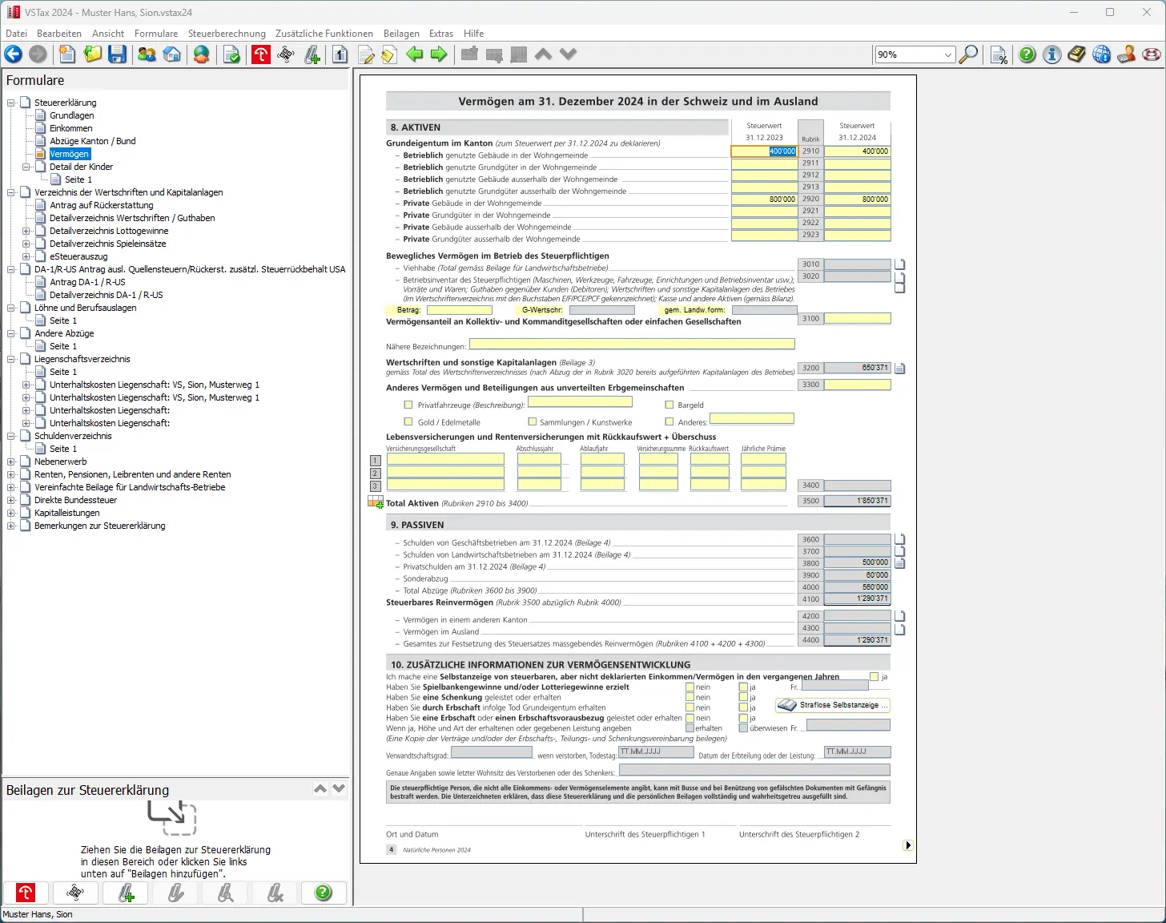
Task: Open the 90% zoom level dropdown
Action: [948, 54]
